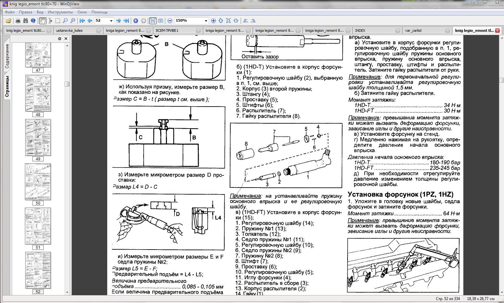Screen dimensions: 504x303
Task: Go to next page arrow
Action: tap(119, 21)
